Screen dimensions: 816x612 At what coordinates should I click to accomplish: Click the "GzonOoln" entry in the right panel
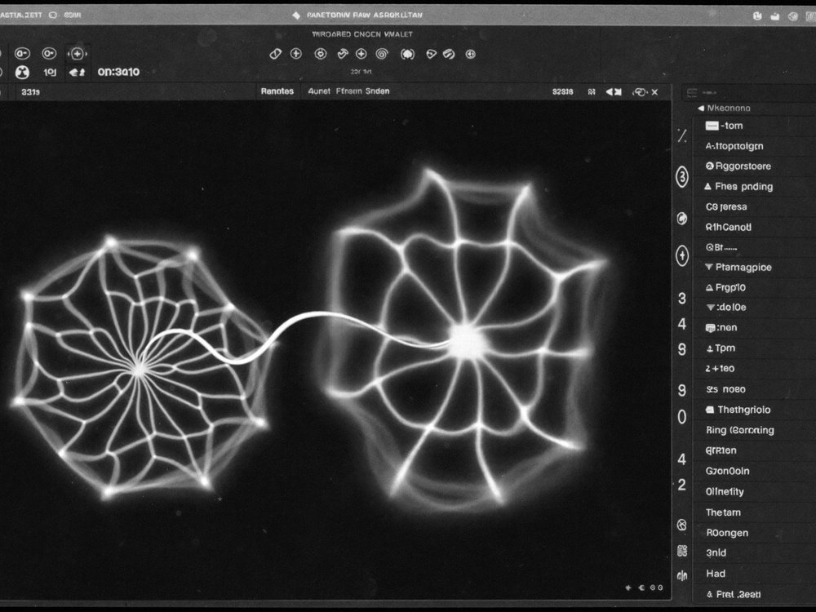click(728, 471)
